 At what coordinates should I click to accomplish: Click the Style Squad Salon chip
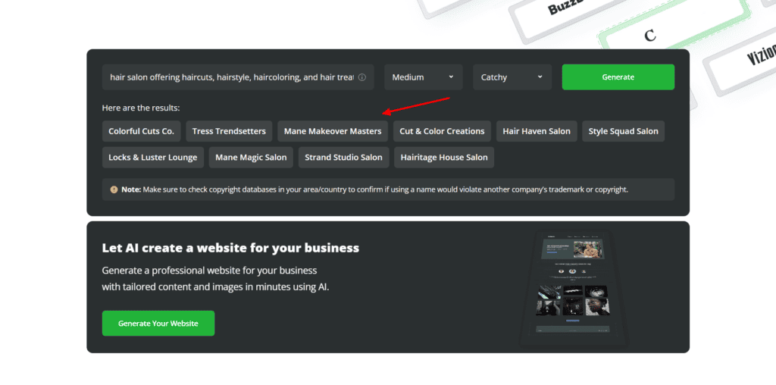click(623, 131)
